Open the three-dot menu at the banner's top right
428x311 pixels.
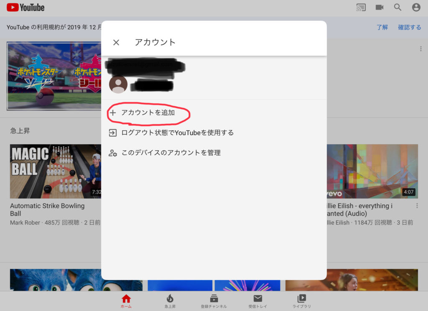pos(420,48)
